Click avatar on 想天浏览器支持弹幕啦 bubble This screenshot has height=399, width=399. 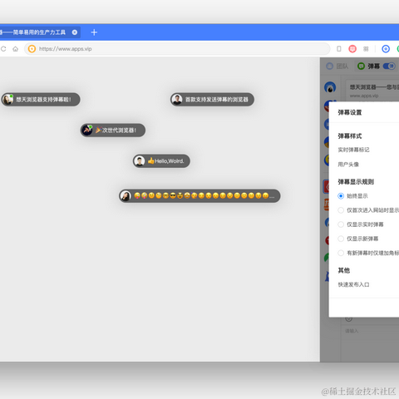pyautogui.click(x=7, y=100)
